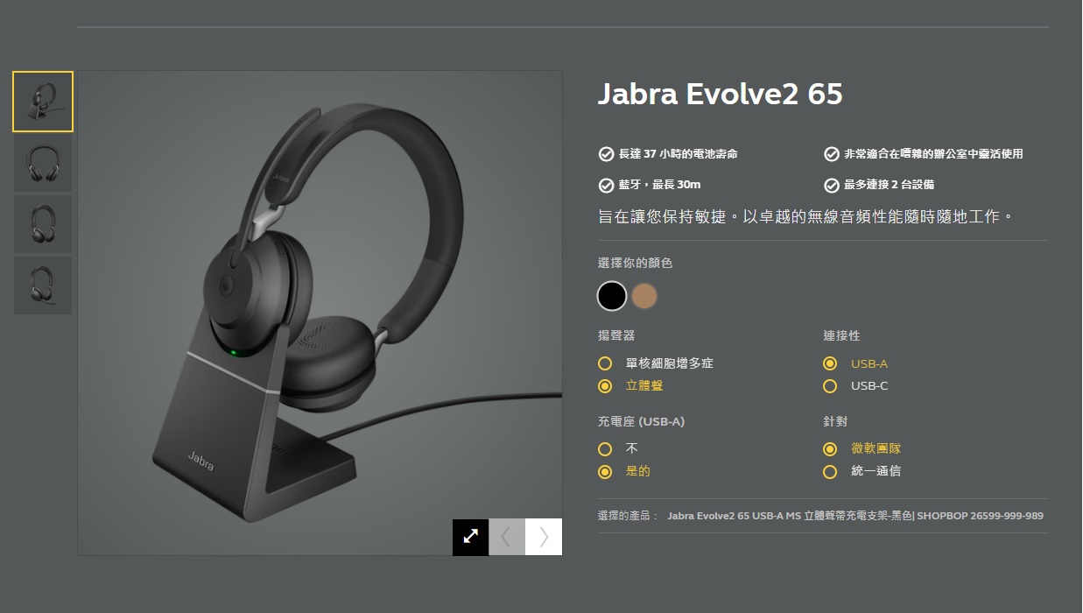Viewport: 1083px width, 613px height.
Task: Open first thumbnail with headset on stand
Action: [x=43, y=102]
